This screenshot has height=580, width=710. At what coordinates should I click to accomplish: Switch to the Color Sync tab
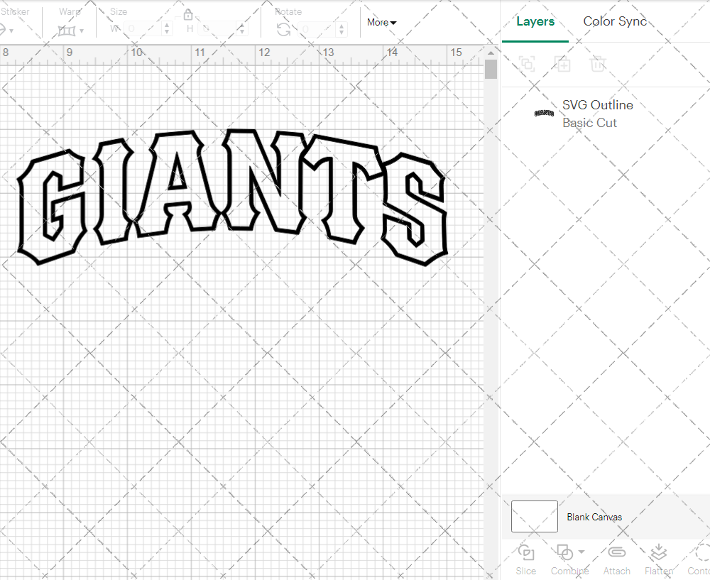614,21
